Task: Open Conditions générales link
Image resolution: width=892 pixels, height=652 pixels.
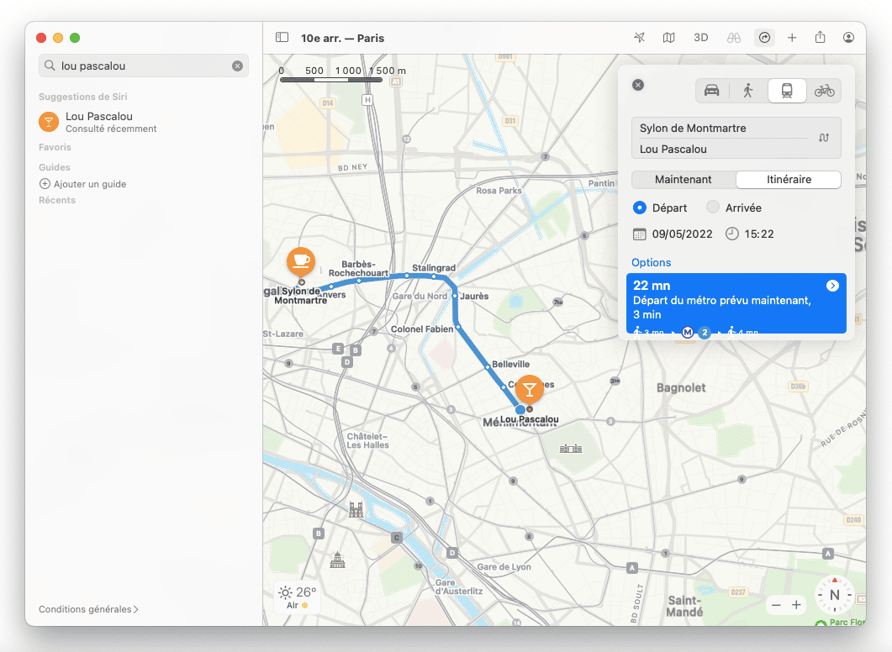Action: tap(88, 609)
